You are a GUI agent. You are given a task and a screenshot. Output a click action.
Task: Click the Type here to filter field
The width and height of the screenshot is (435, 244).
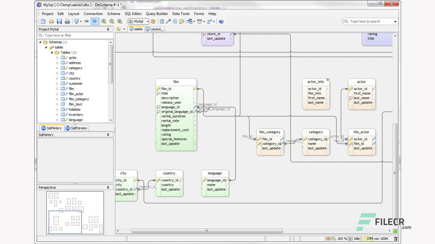click(75, 35)
